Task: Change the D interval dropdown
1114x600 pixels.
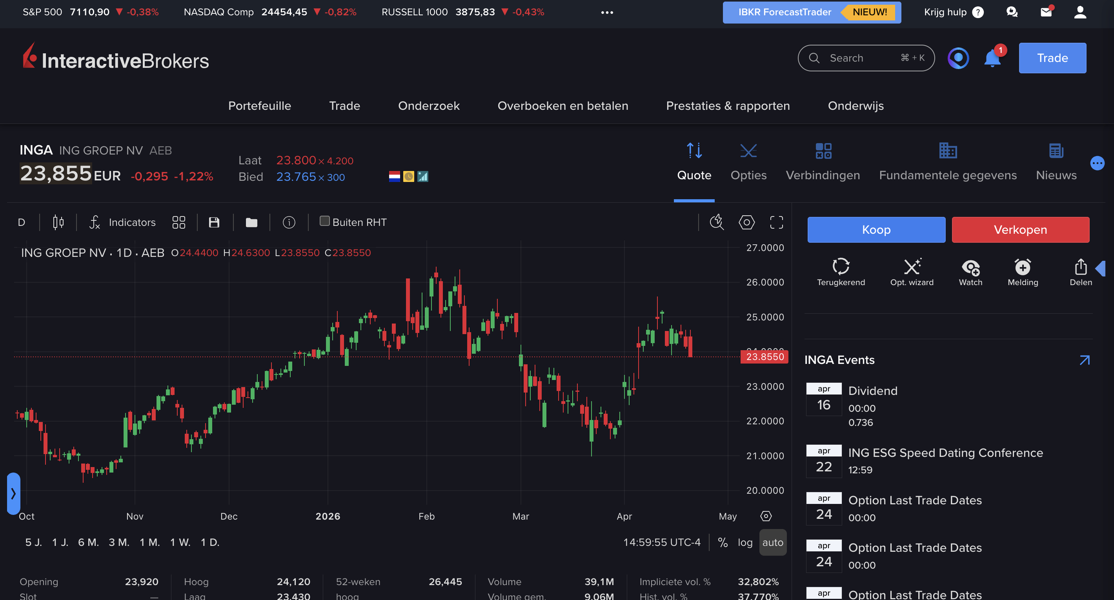Action: pos(22,222)
